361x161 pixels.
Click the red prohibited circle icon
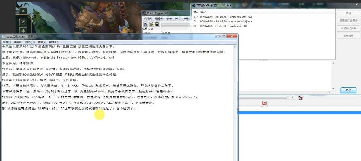click(264, 103)
